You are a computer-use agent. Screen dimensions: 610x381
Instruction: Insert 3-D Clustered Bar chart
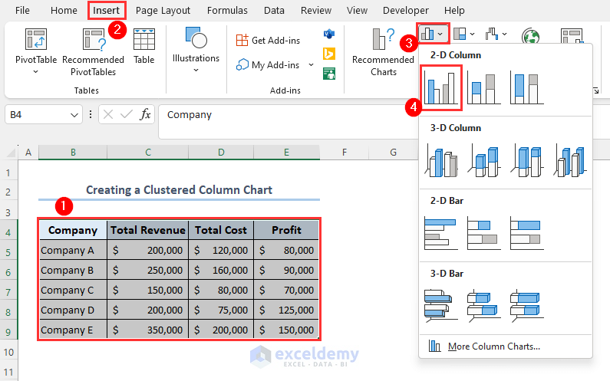coord(441,306)
